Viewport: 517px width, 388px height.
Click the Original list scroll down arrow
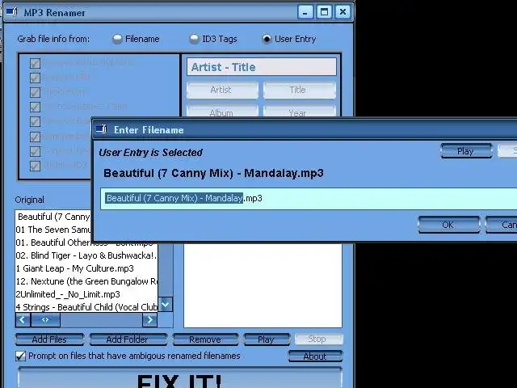[166, 305]
